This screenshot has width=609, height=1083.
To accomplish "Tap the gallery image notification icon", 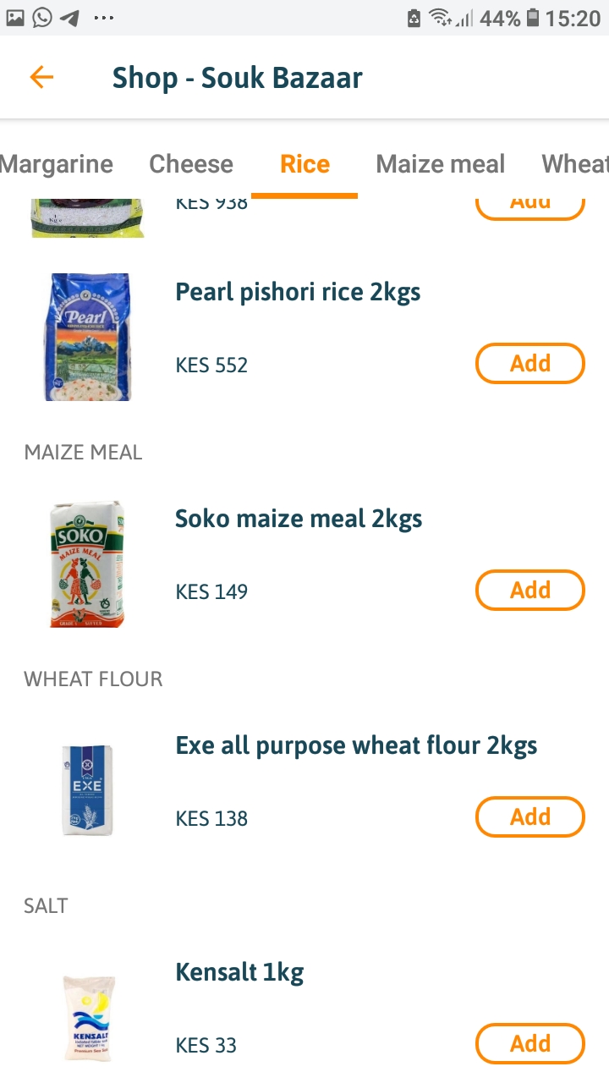I will pos(15,18).
